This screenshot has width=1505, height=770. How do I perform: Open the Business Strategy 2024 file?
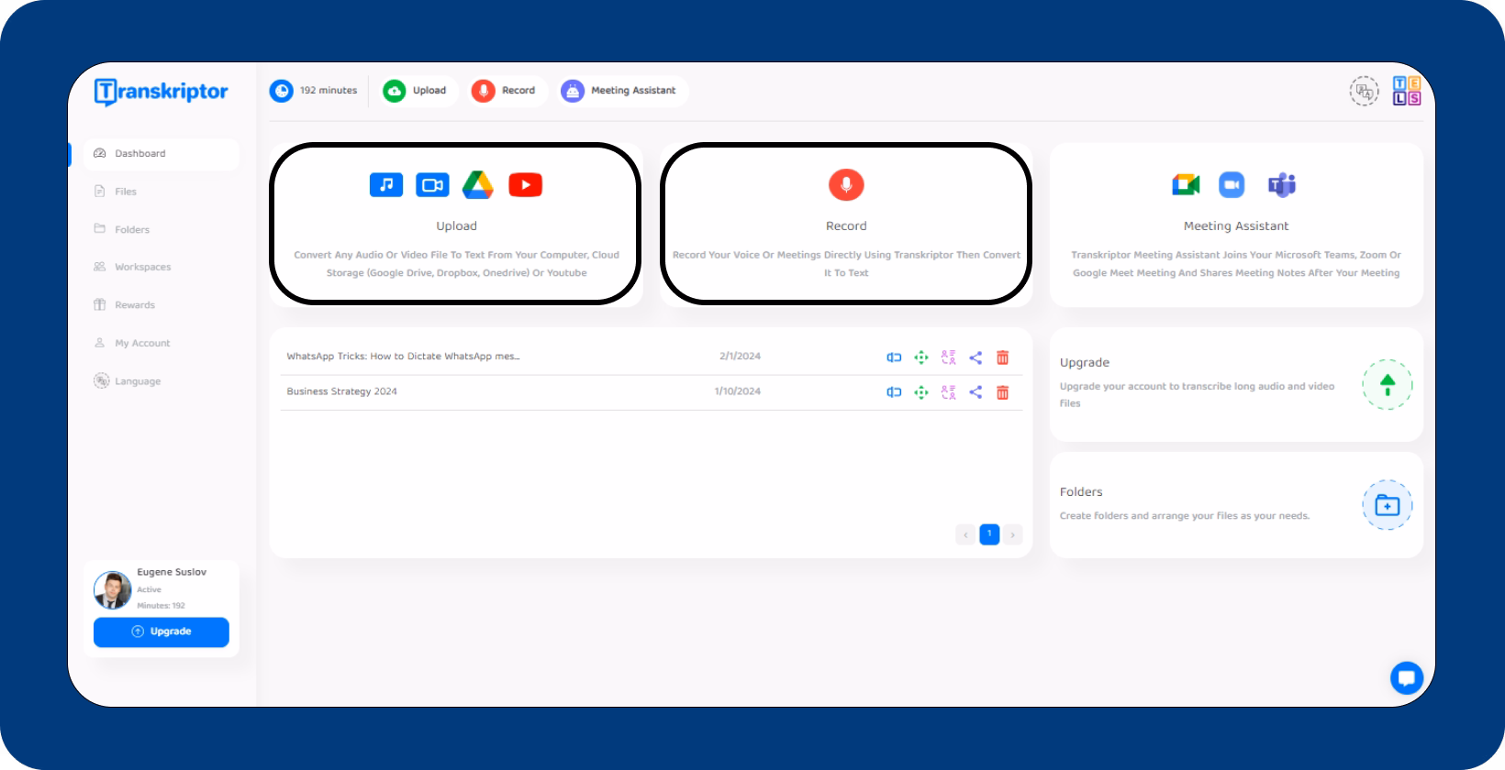(341, 391)
